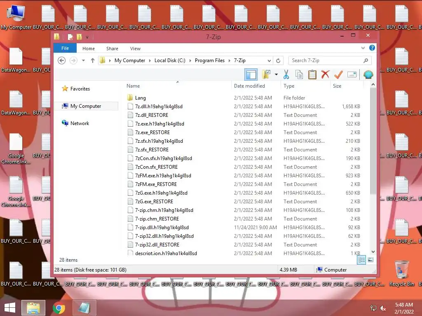This screenshot has width=422, height=316.
Task: Click File Explorer on the taskbar
Action: (x=33, y=308)
